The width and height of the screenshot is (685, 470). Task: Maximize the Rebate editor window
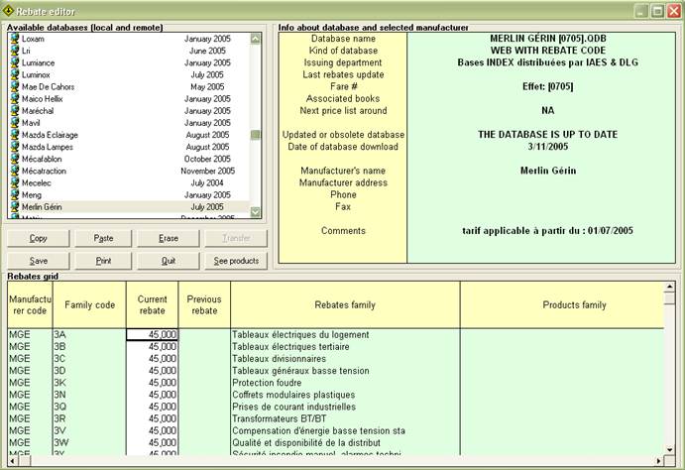pyautogui.click(x=657, y=11)
